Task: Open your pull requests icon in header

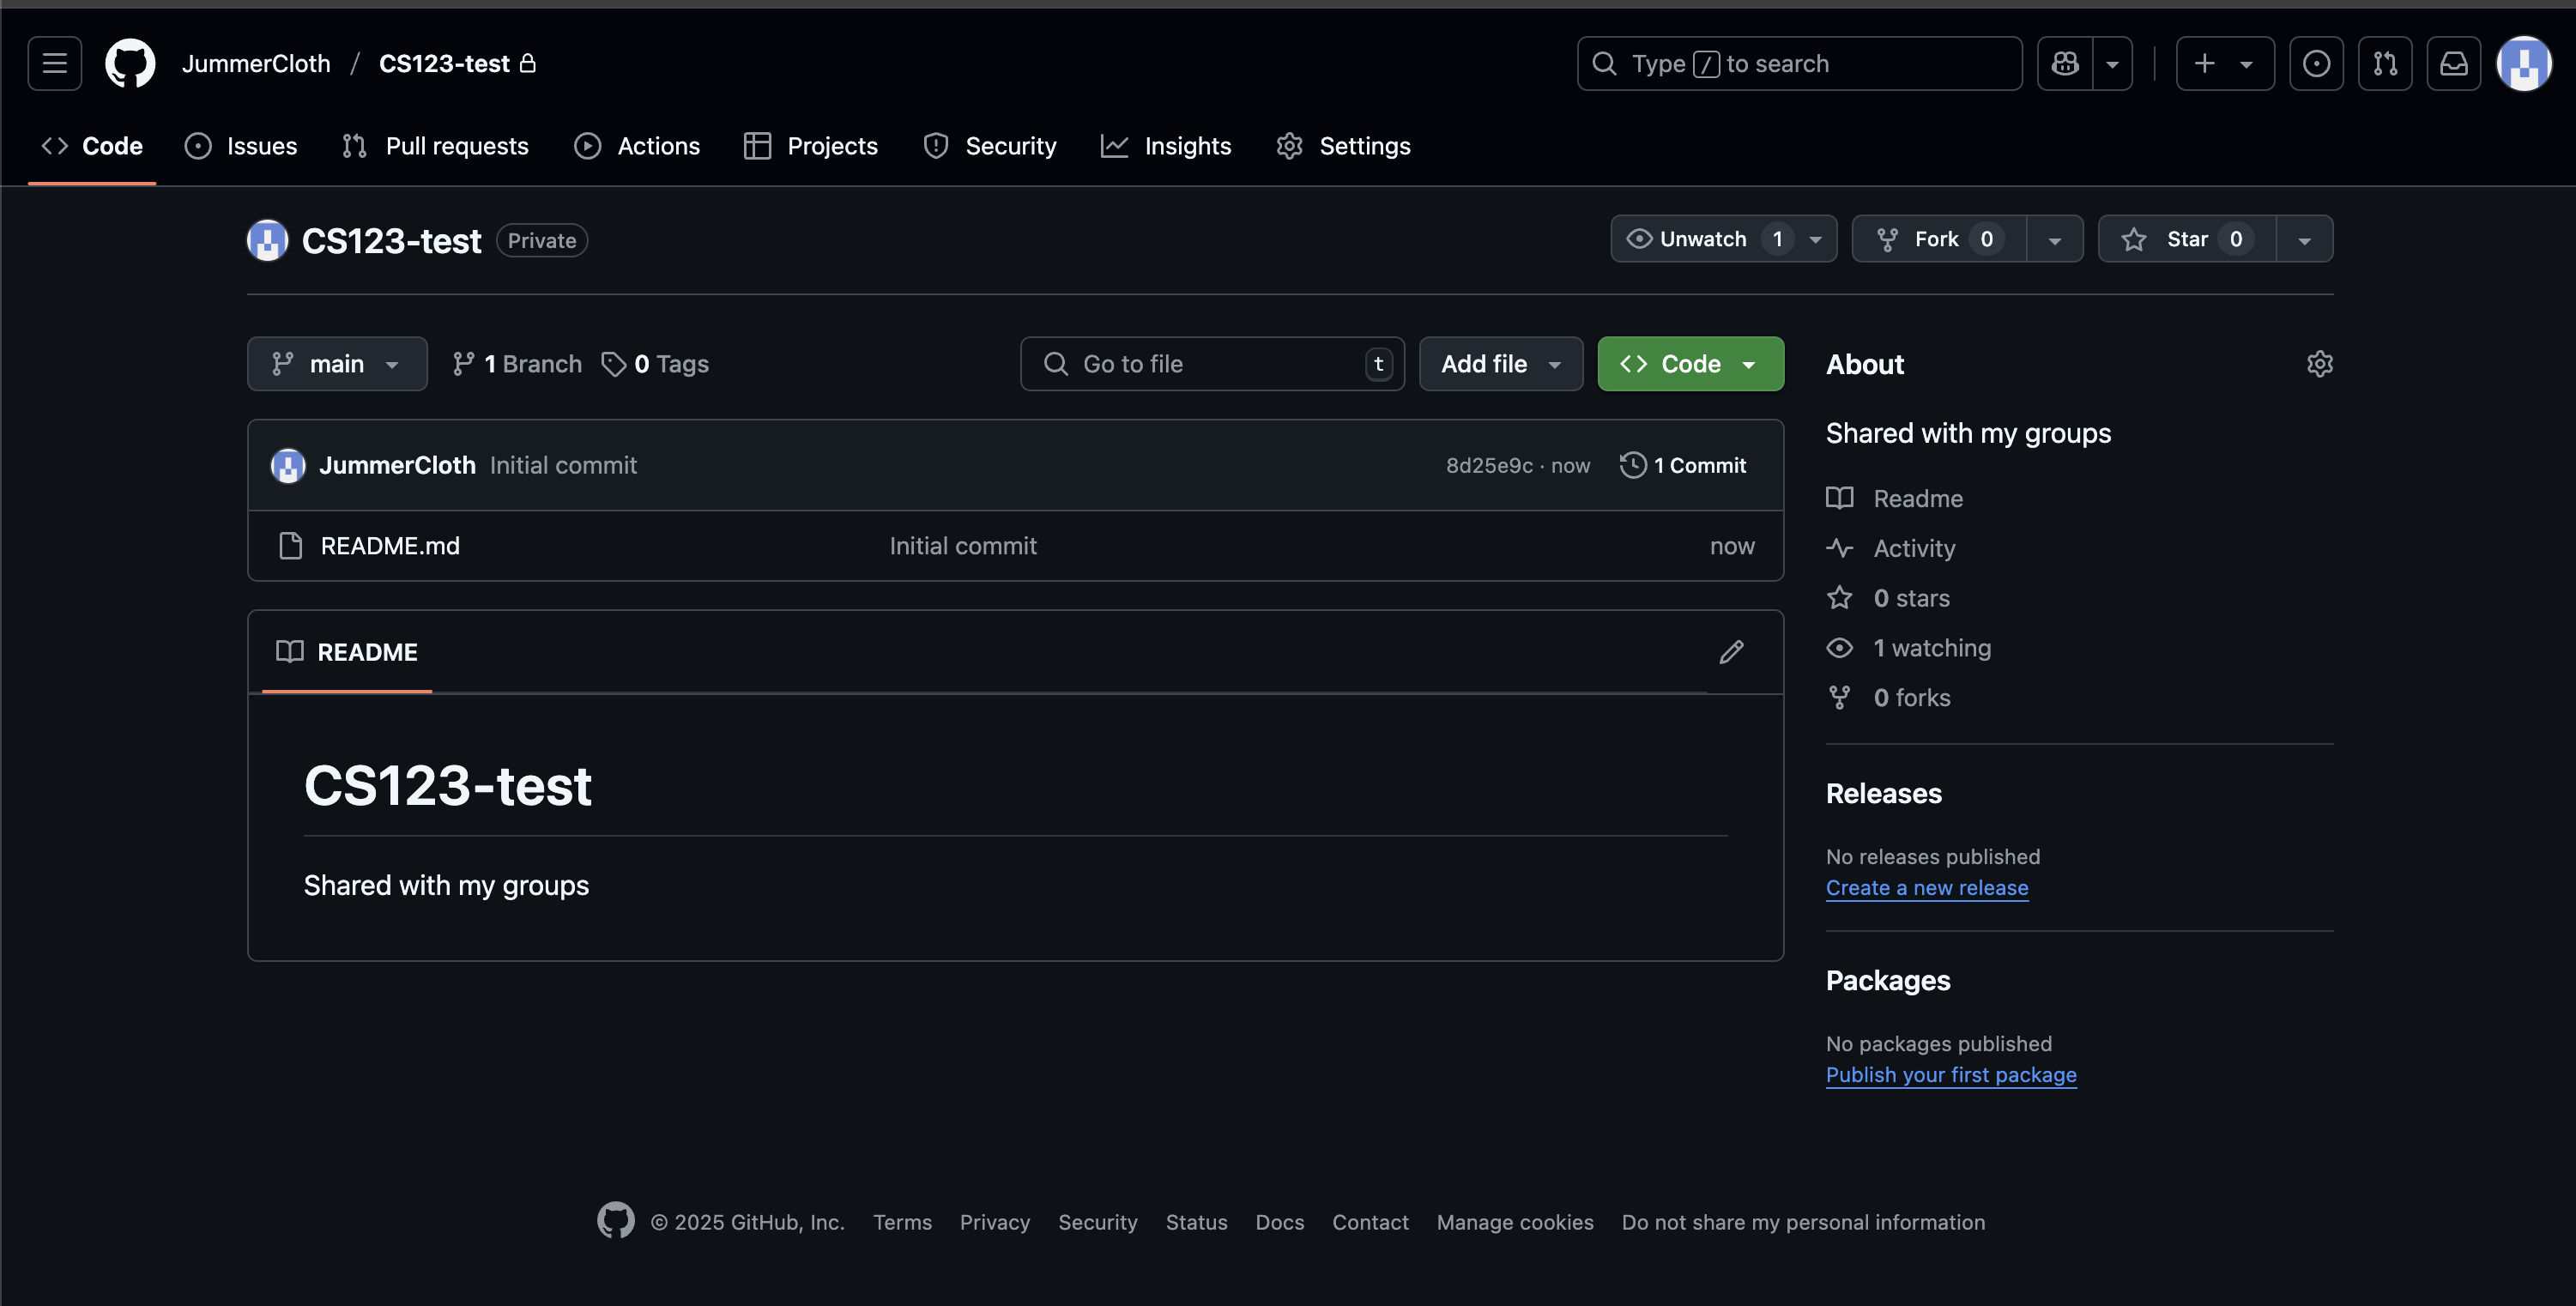Action: 2385,64
